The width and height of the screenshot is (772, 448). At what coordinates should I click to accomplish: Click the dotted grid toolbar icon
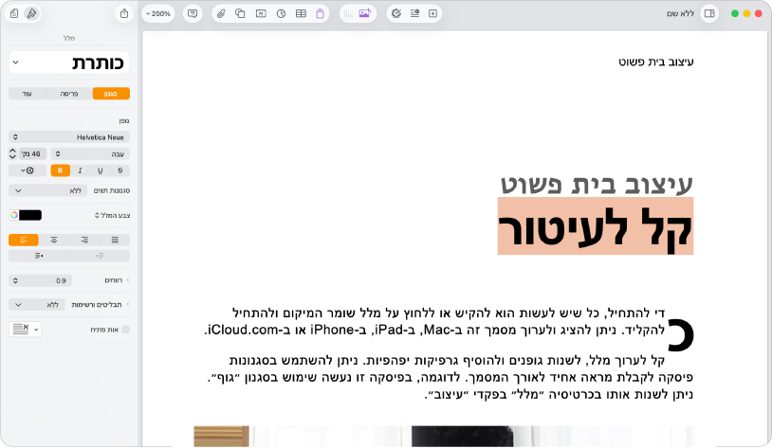[x=349, y=14]
